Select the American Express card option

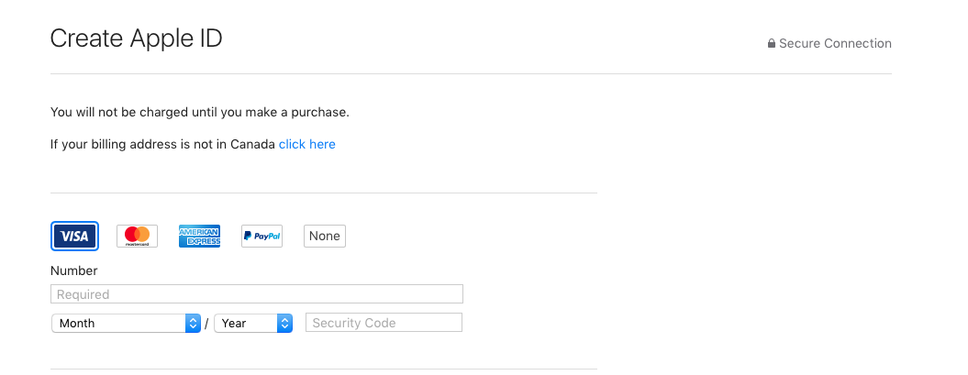click(199, 237)
